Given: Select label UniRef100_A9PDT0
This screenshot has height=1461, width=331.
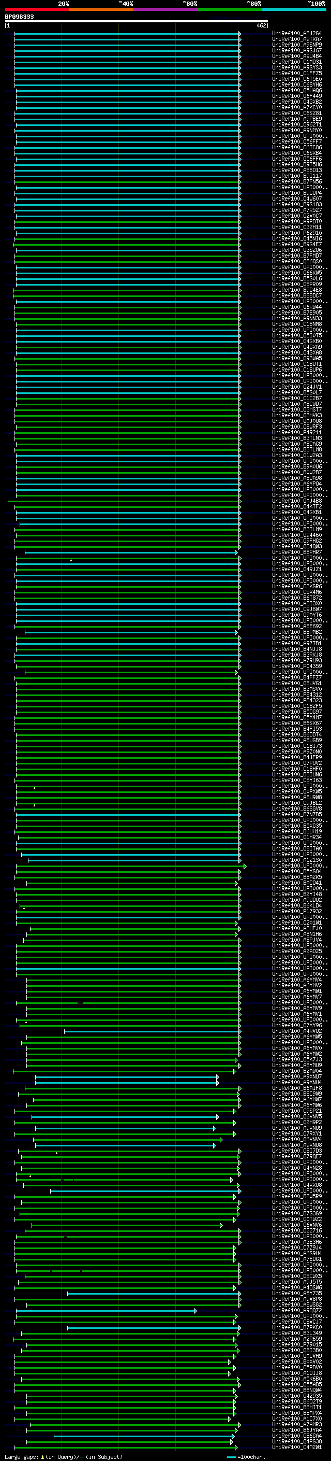Looking at the screenshot, I should coord(297,222).
